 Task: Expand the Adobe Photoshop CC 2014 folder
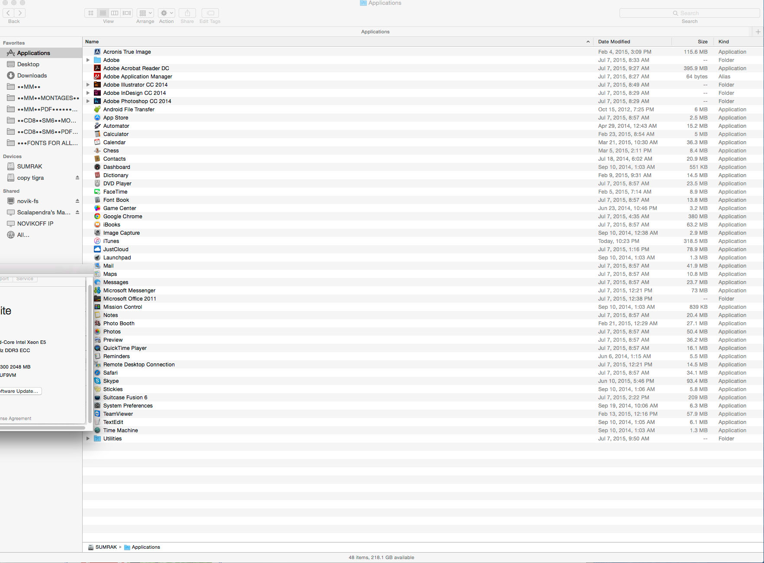88,101
